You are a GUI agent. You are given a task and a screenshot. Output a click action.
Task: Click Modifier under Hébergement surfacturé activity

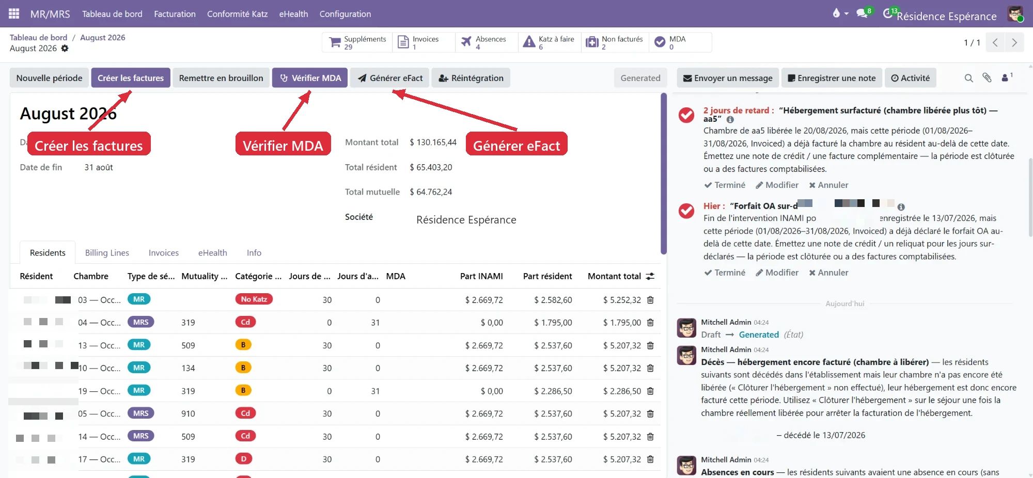tap(777, 185)
